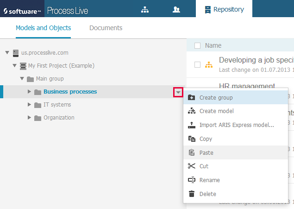Click the Organization folder icon

click(38, 118)
